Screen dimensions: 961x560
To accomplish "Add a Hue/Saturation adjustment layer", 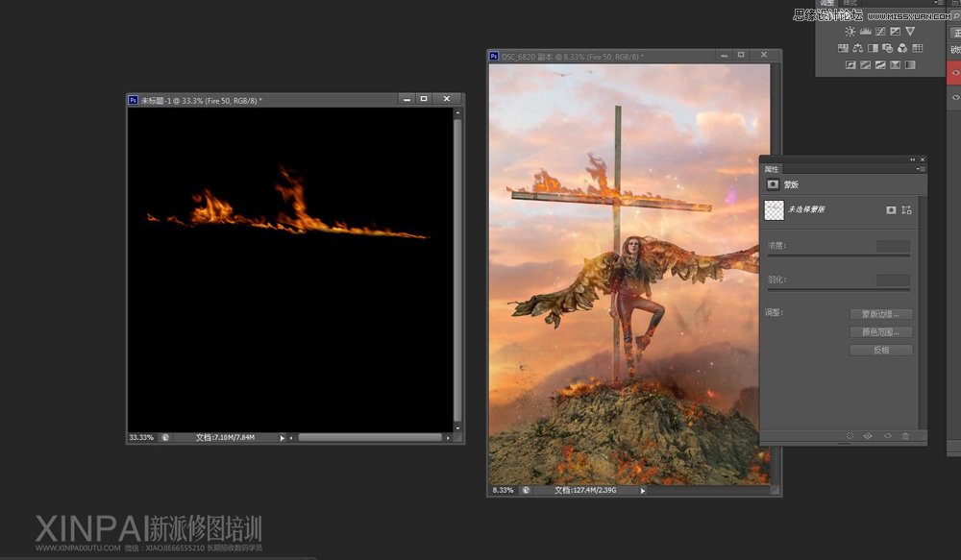I will [x=844, y=48].
